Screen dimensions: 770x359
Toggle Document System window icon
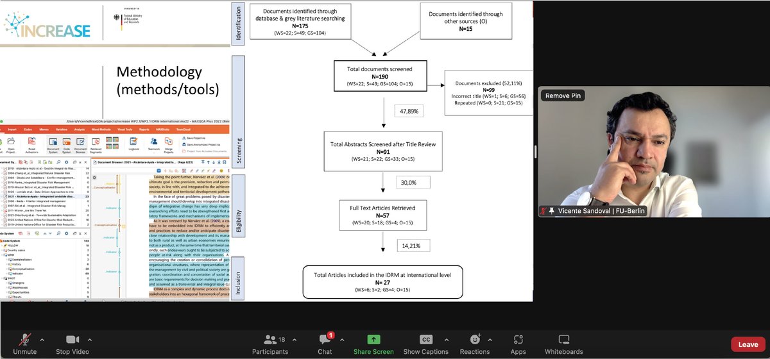pos(53,144)
